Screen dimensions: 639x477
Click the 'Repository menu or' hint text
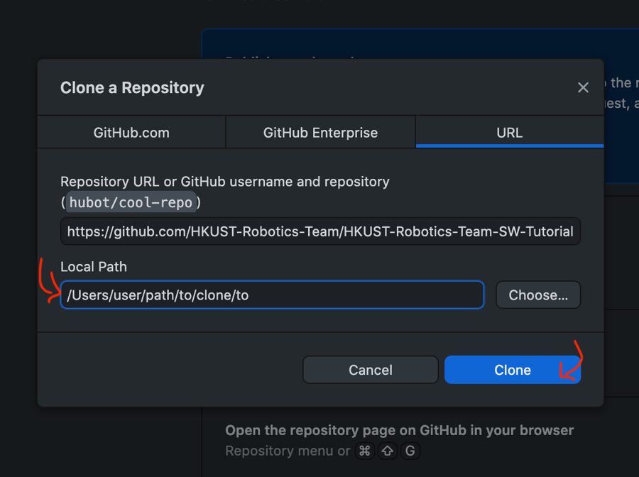point(288,451)
